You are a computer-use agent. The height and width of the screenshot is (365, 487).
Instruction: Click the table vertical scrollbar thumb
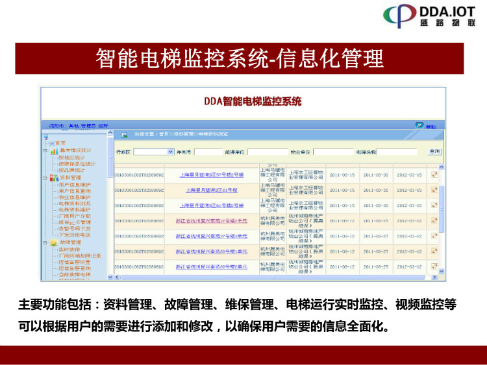point(442,209)
